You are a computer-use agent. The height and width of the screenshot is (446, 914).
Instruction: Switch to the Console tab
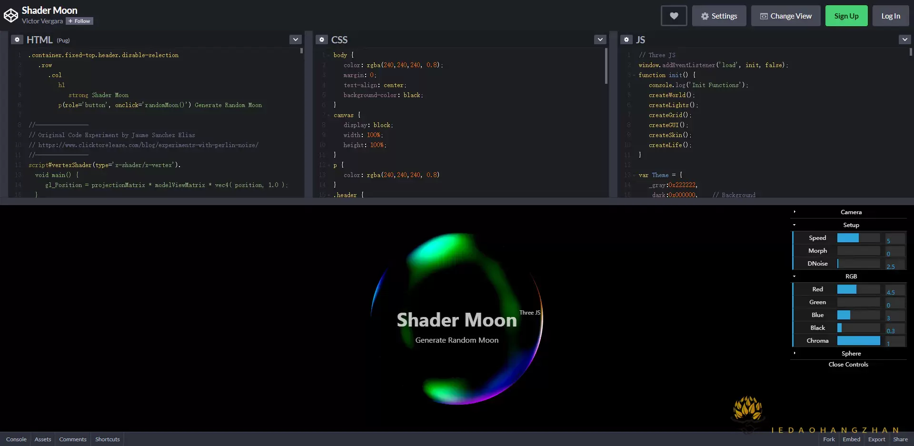click(16, 439)
